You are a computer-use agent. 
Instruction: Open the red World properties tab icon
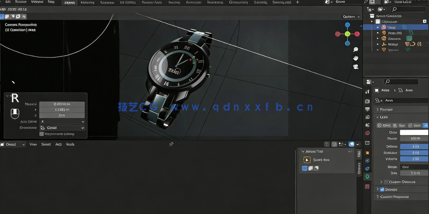pos(367,133)
